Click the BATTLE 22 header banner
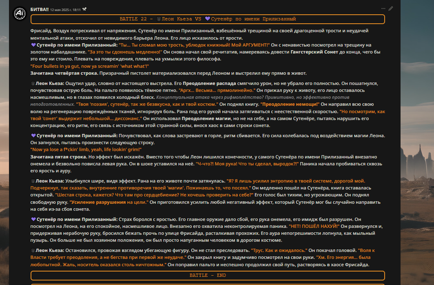The width and height of the screenshot is (434, 285). 208,19
